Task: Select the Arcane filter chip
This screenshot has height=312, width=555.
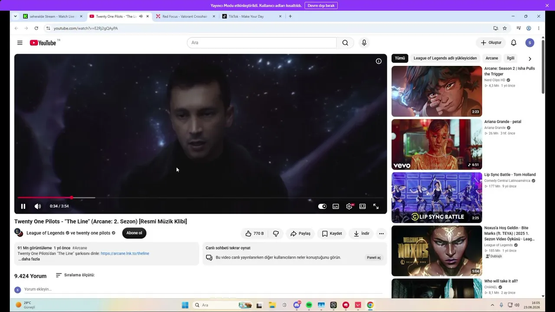Action: (492, 58)
